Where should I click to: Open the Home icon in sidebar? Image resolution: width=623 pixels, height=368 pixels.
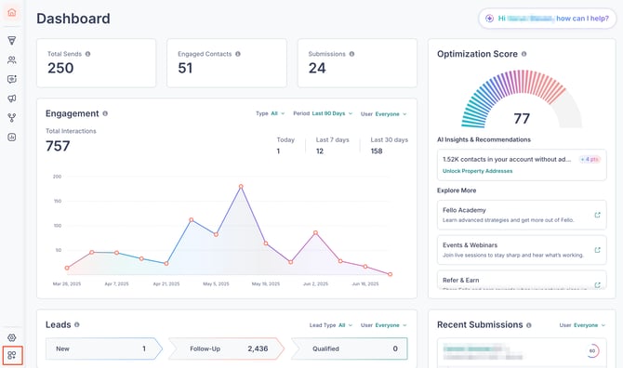click(12, 13)
